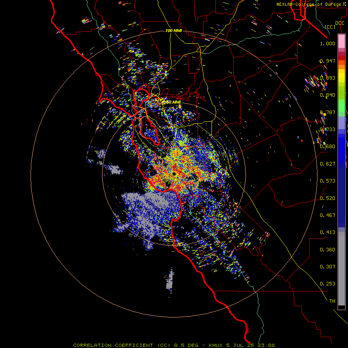Click the gray segment of color bar
The image size is (348, 348).
(341, 269)
